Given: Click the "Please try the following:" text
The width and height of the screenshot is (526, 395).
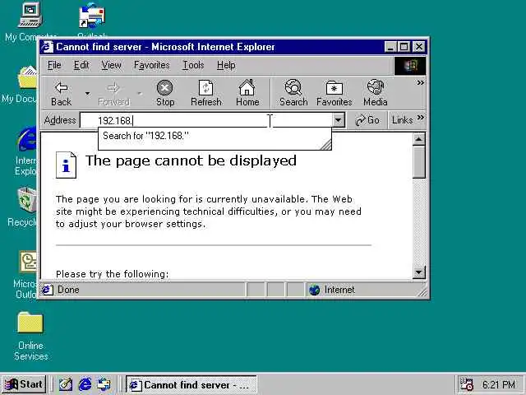Looking at the screenshot, I should (113, 274).
